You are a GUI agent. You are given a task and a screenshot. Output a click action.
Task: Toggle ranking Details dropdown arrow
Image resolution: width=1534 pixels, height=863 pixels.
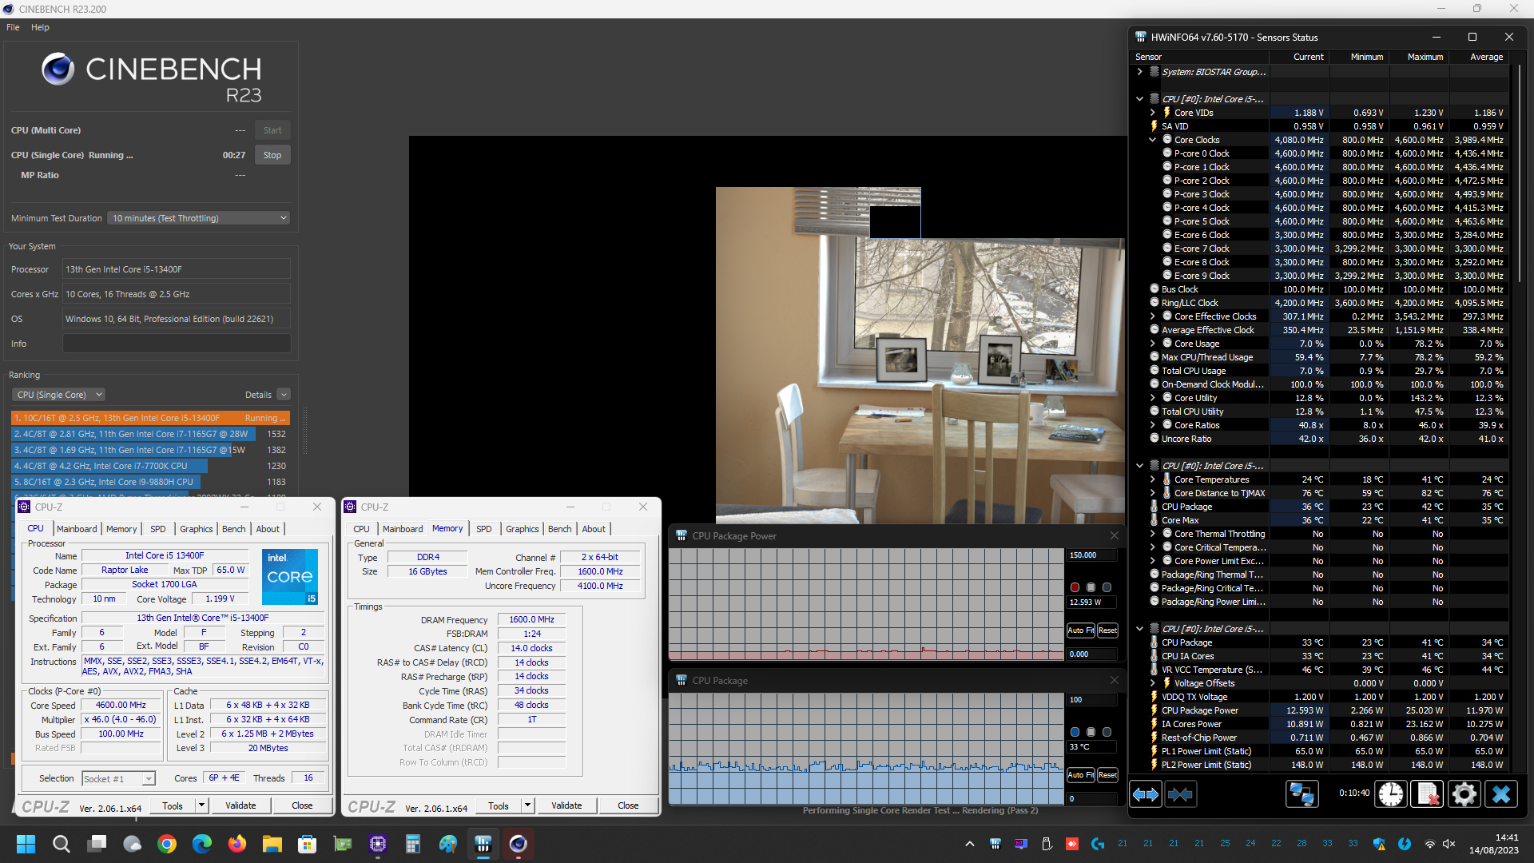[284, 395]
